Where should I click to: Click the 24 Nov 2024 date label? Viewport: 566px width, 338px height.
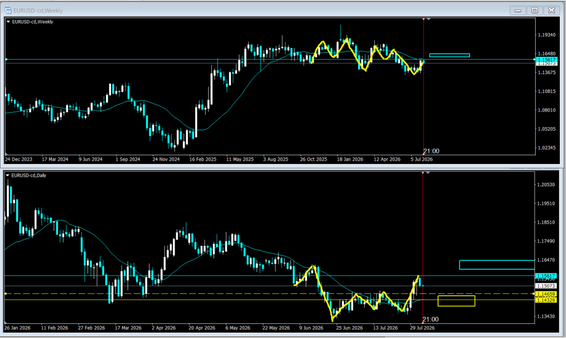pyautogui.click(x=166, y=159)
